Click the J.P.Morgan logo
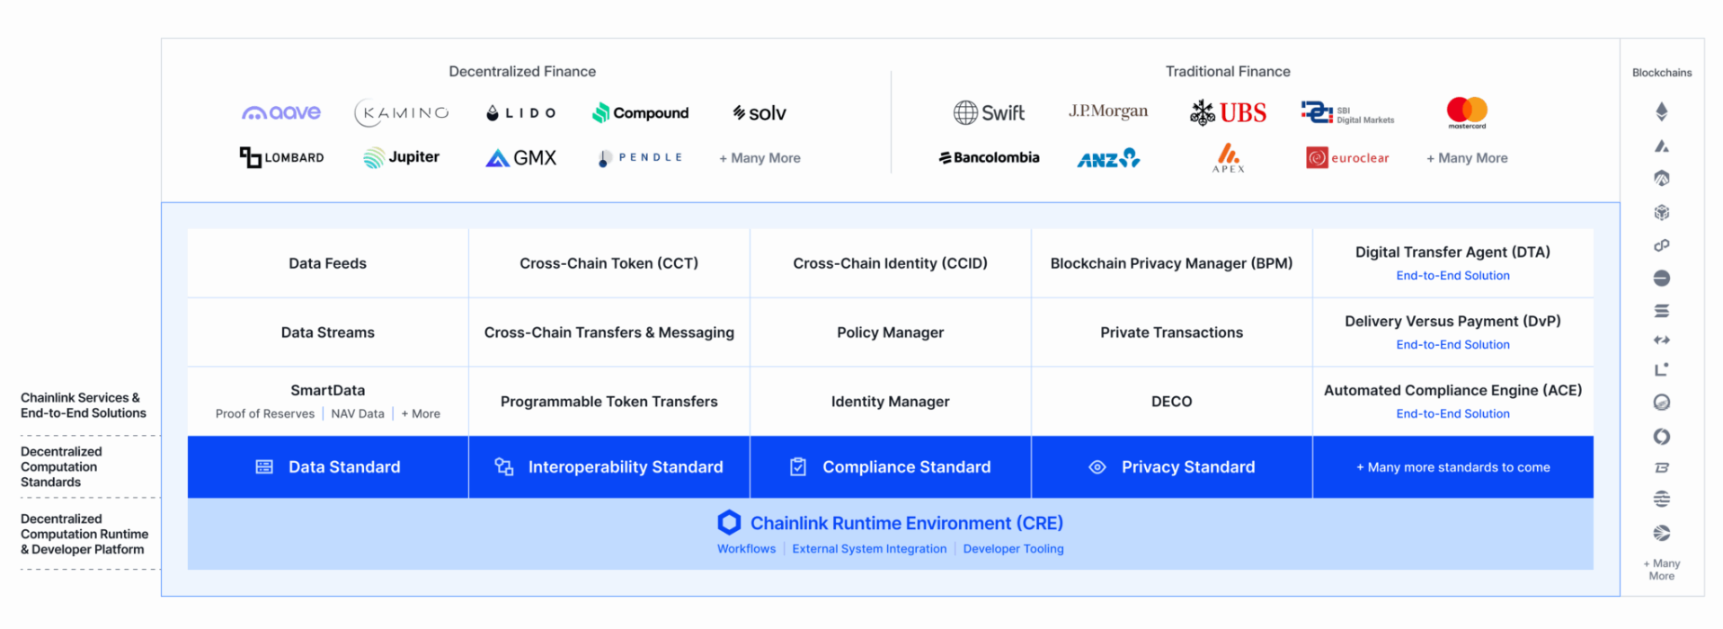 point(1108,111)
